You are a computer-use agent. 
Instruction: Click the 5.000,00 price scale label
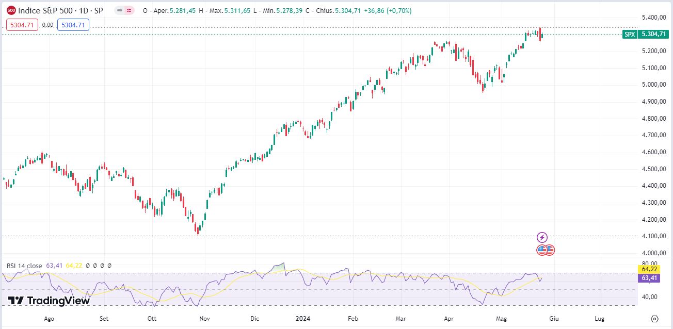point(655,85)
